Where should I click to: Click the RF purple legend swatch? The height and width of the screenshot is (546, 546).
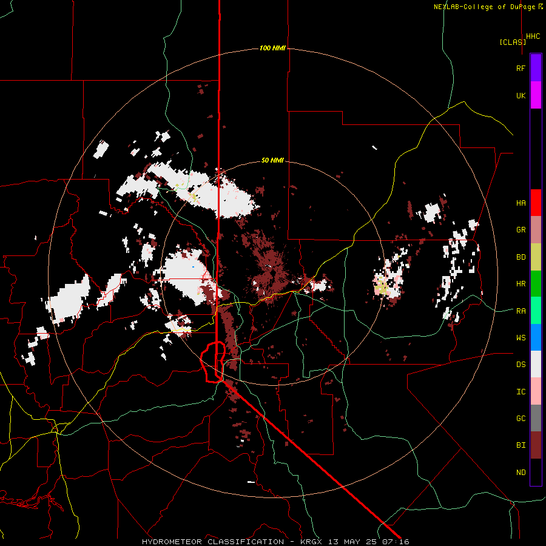click(536, 68)
